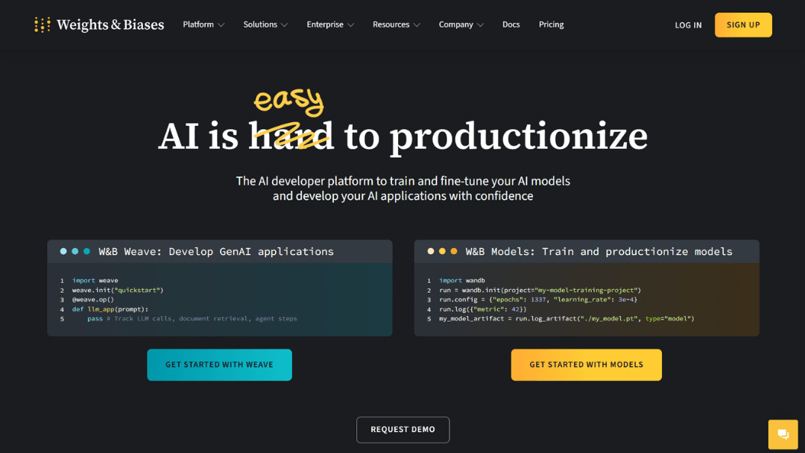
Task: Expand the Solutions dropdown menu
Action: (265, 25)
